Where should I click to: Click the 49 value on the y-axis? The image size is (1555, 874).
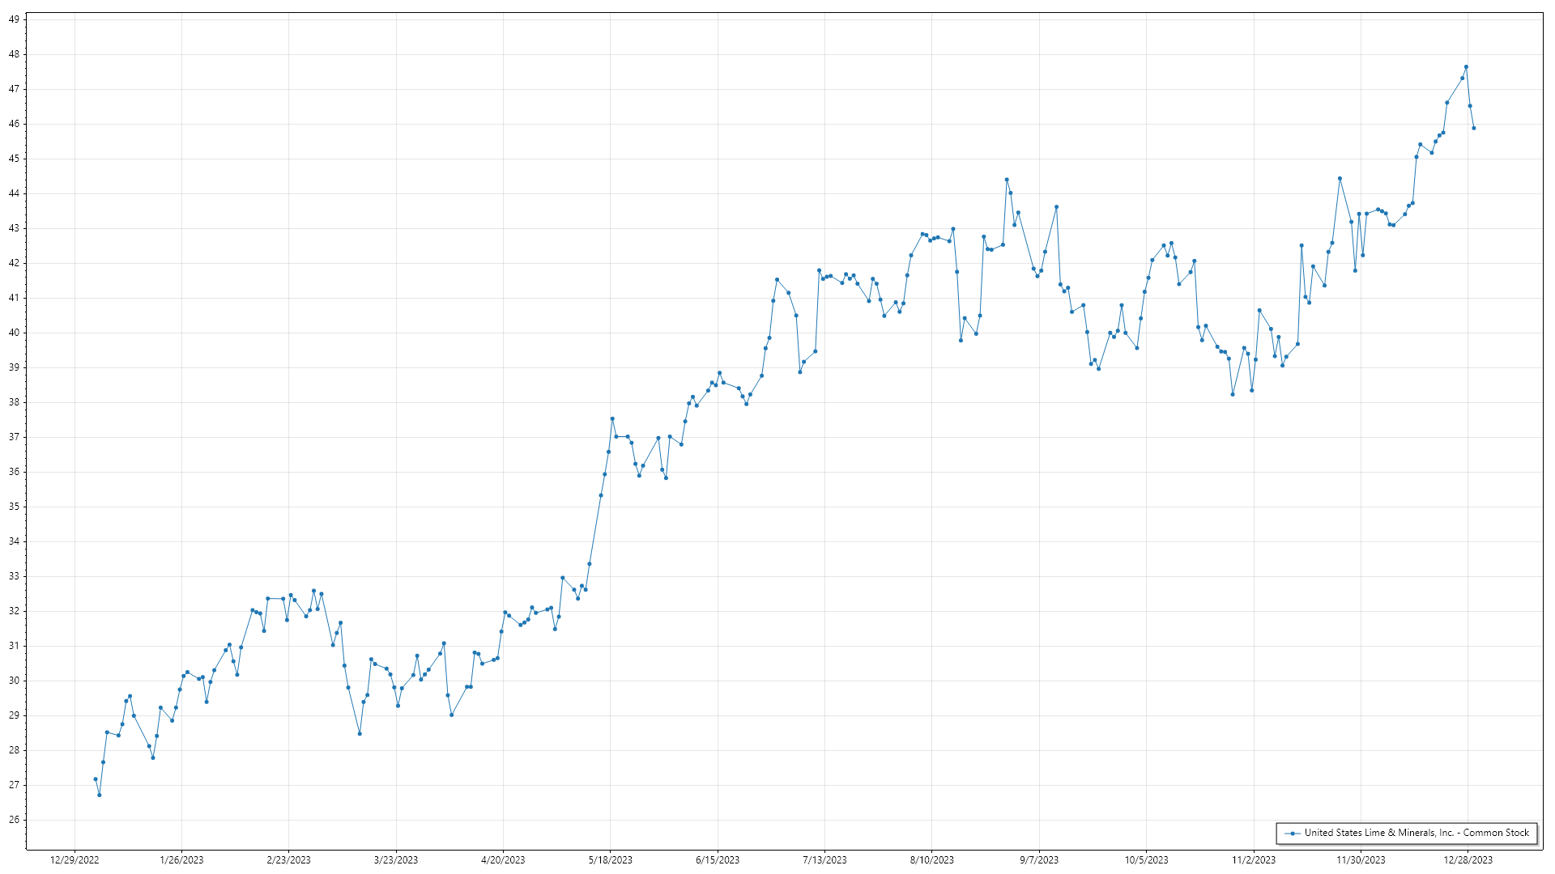[14, 19]
